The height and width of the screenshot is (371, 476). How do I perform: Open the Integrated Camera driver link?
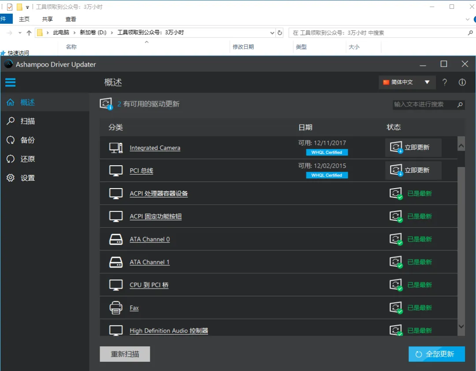(x=155, y=148)
